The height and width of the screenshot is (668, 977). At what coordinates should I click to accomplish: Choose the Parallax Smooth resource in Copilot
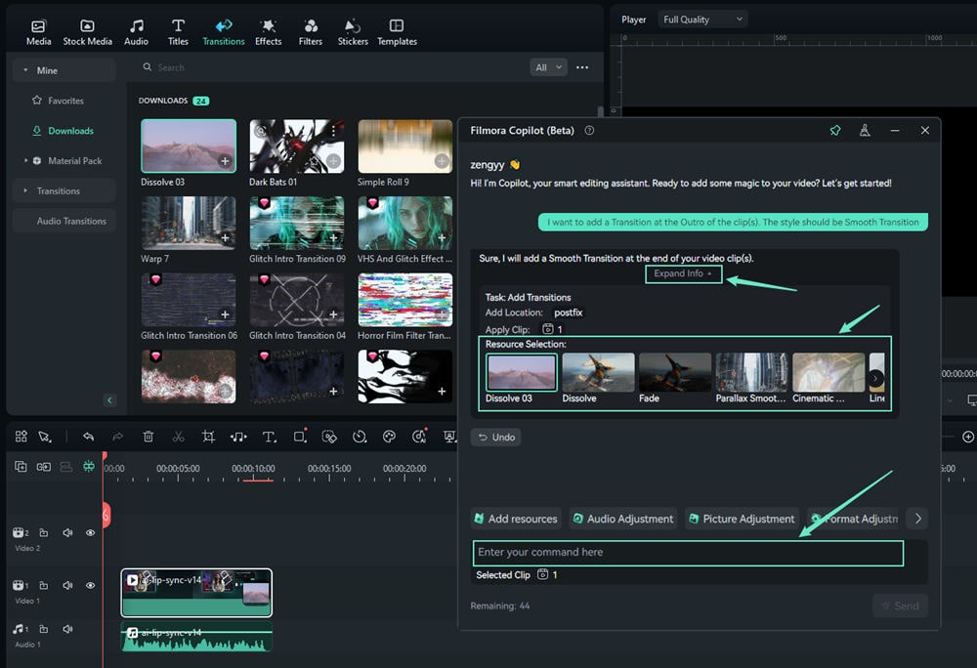751,372
